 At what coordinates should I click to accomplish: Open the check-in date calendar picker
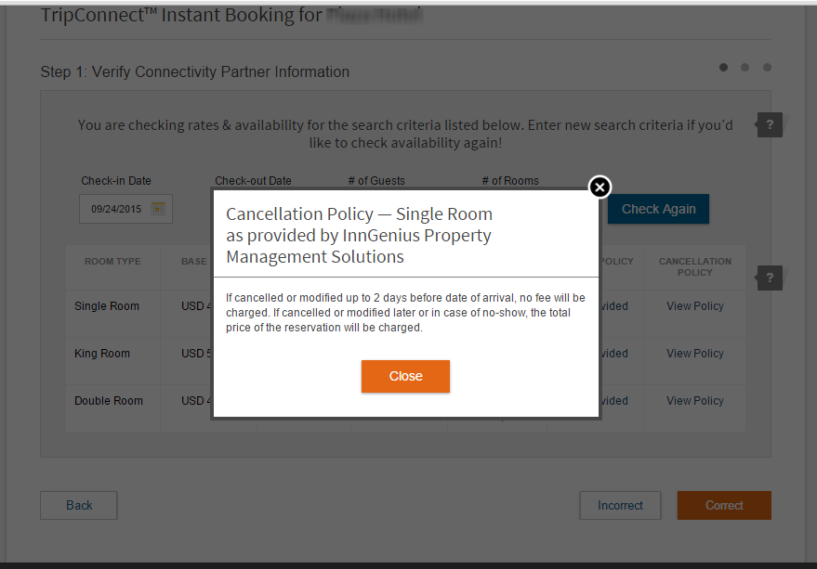[159, 209]
